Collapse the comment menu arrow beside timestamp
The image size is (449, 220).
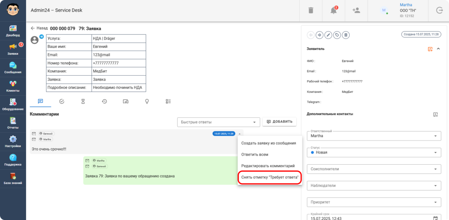pyautogui.click(x=239, y=134)
